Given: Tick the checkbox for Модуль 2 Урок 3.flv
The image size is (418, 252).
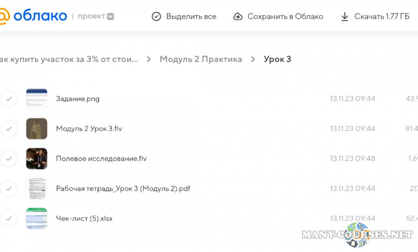Looking at the screenshot, I should tap(9, 128).
